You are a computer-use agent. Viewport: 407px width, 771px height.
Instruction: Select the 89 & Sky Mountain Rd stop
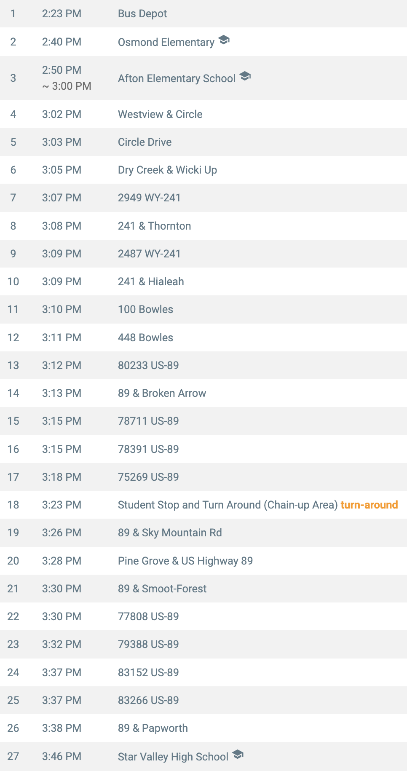click(x=170, y=533)
